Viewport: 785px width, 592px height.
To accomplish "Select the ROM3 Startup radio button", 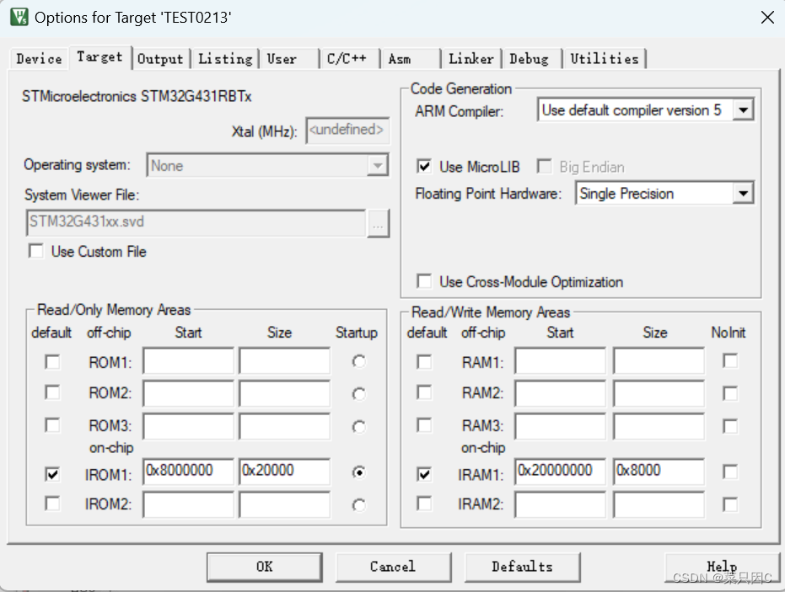I will [x=358, y=427].
